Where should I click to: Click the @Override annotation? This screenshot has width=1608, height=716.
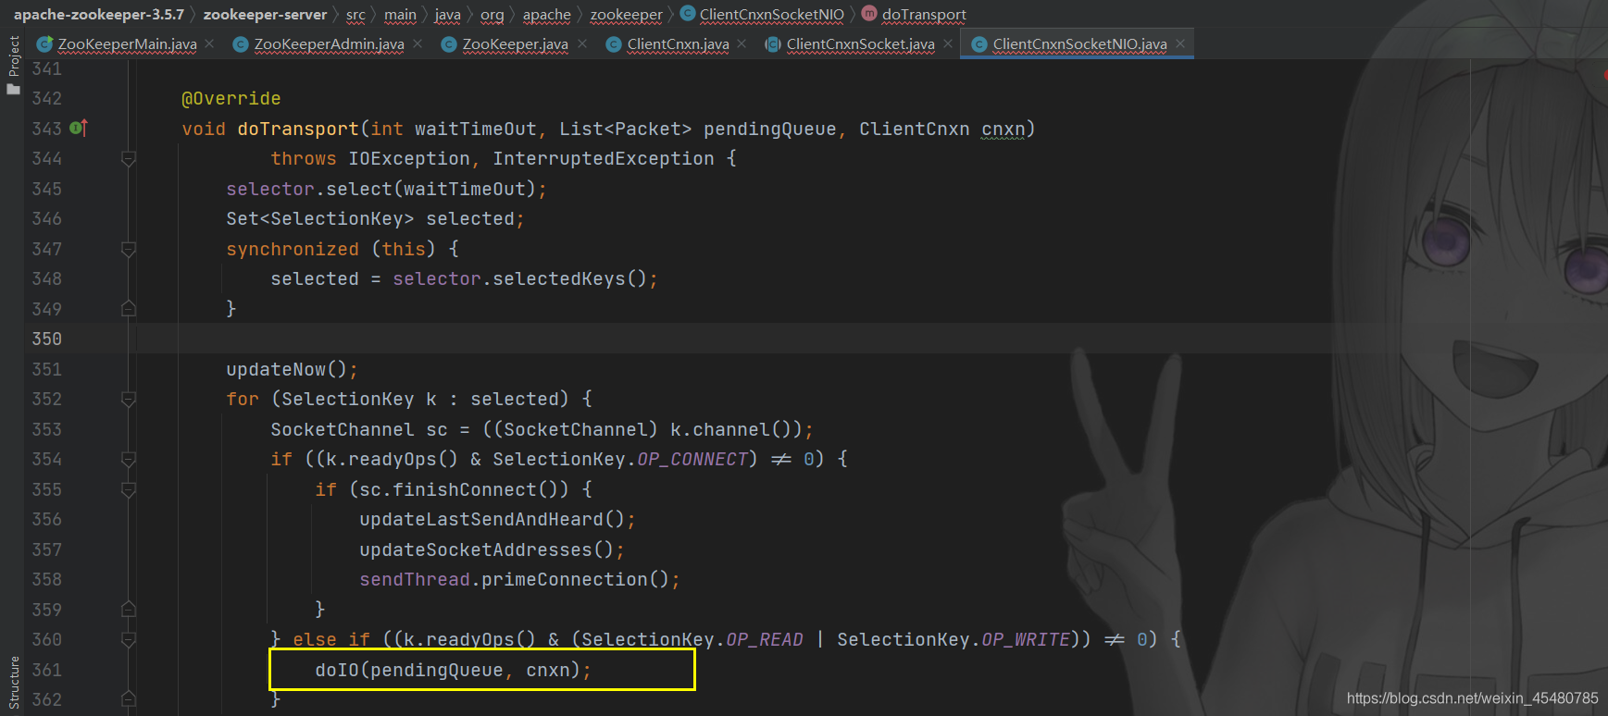[231, 98]
